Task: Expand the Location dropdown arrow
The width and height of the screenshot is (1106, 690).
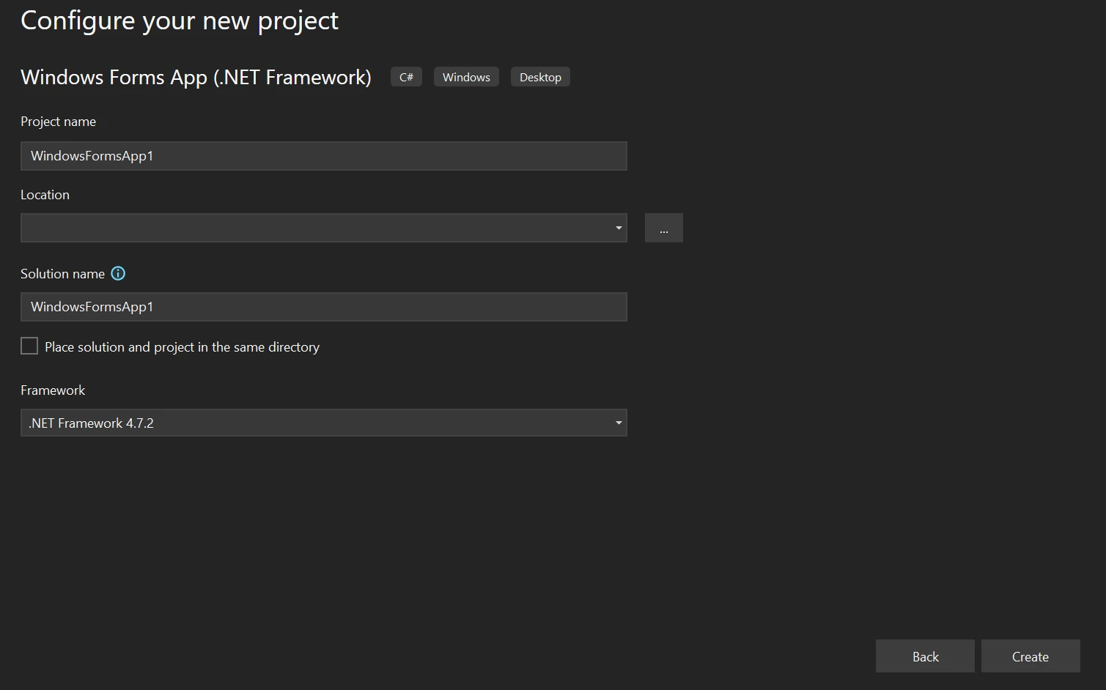Action: click(x=618, y=228)
